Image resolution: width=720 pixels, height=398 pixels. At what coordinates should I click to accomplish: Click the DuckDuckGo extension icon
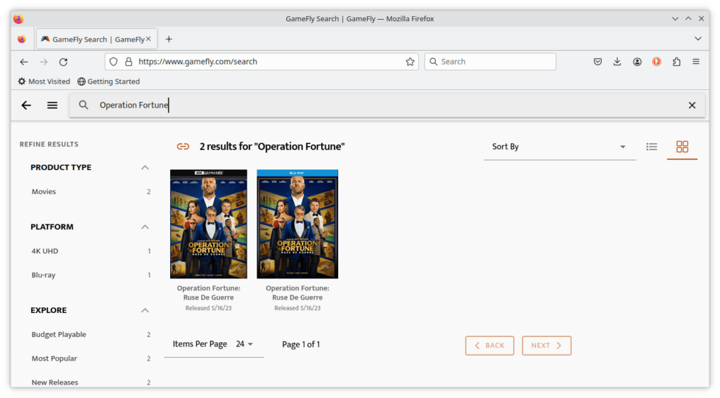pyautogui.click(x=657, y=61)
